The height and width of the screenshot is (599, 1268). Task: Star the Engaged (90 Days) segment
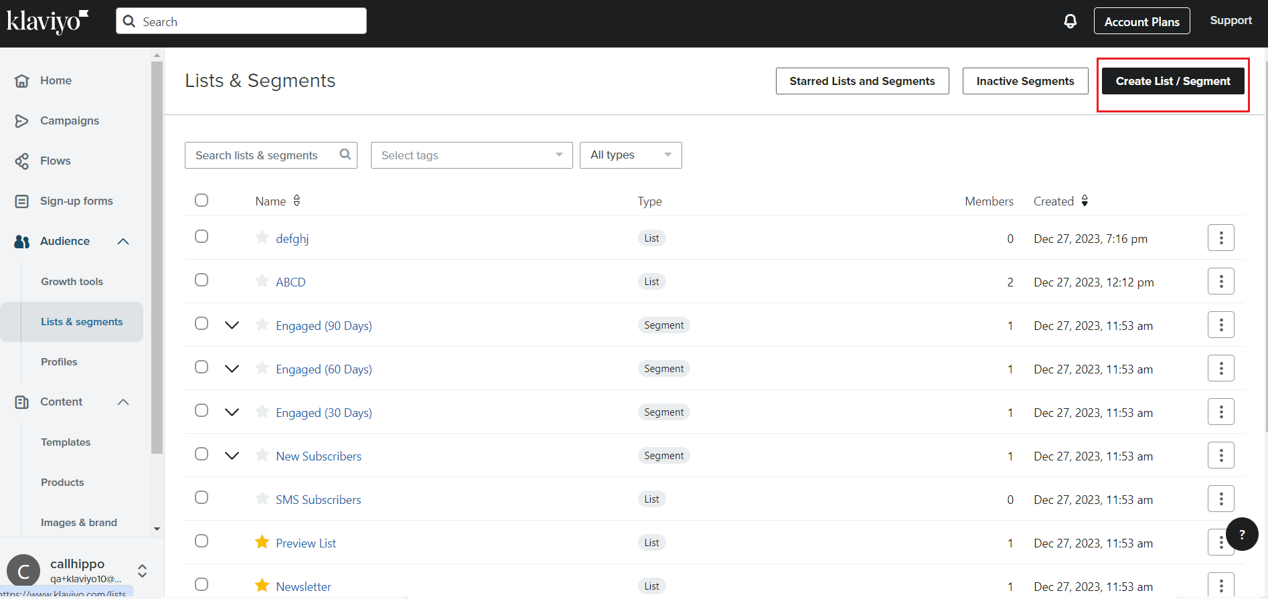click(262, 325)
